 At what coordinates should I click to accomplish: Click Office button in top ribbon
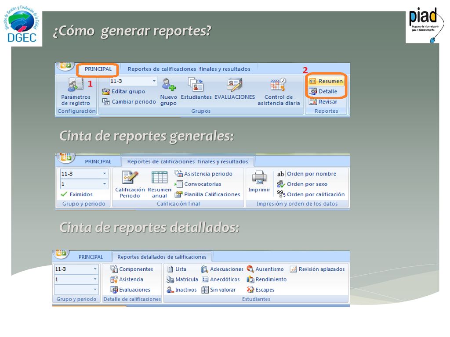(x=66, y=66)
